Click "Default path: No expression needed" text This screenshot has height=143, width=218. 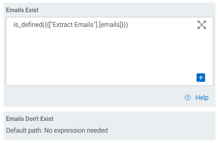pos(57,130)
